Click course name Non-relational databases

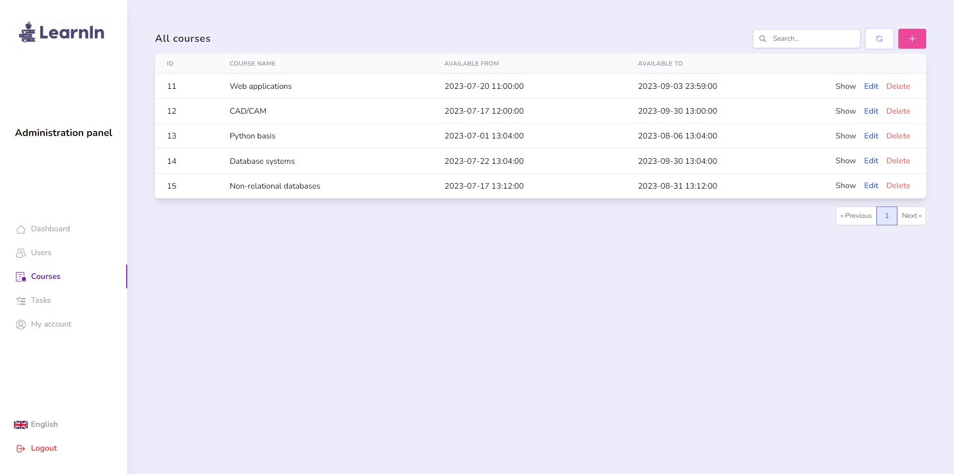coord(275,186)
